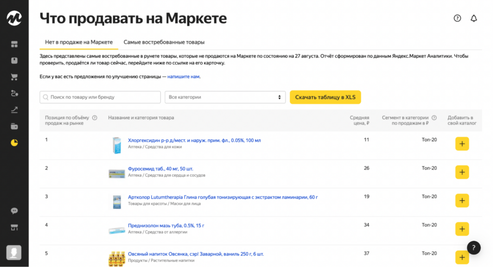Open the pie chart analytics sidebar icon

tap(14, 143)
